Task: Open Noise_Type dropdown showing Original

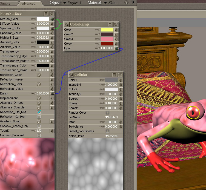Action: pyautogui.click(x=112, y=136)
